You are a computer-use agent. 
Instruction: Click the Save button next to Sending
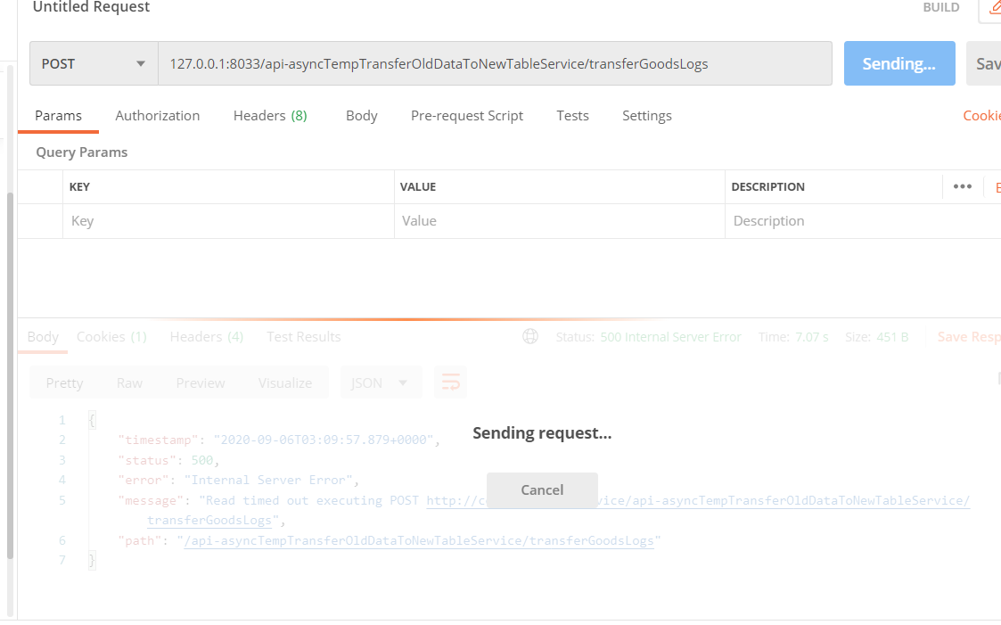[984, 63]
